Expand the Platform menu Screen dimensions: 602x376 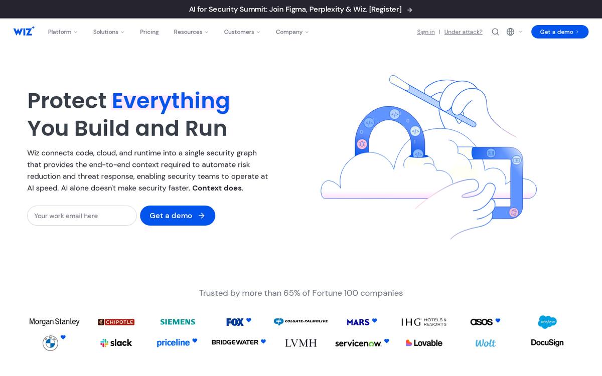click(63, 32)
